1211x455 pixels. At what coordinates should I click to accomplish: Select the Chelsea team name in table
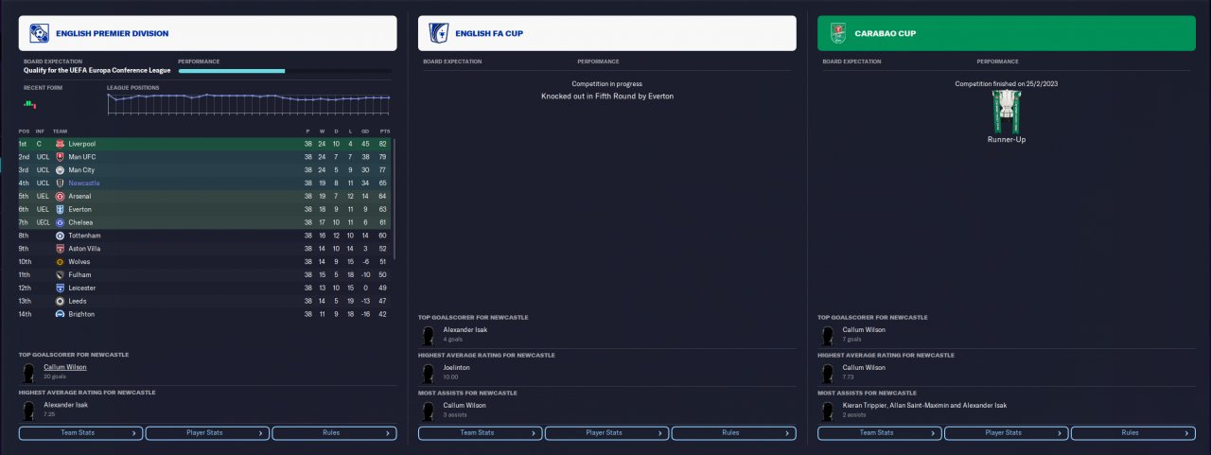80,222
